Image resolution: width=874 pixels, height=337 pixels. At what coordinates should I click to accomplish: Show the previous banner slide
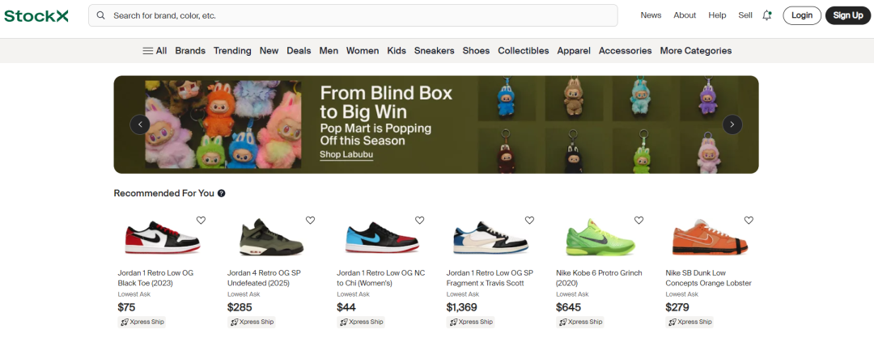pyautogui.click(x=140, y=124)
